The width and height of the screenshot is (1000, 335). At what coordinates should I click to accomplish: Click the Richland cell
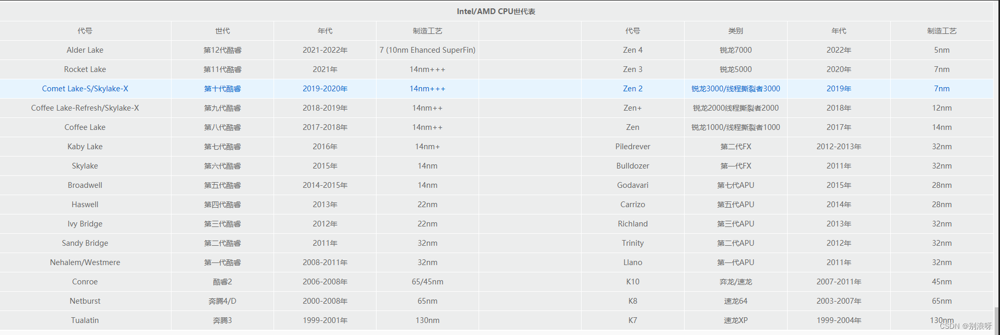point(632,224)
